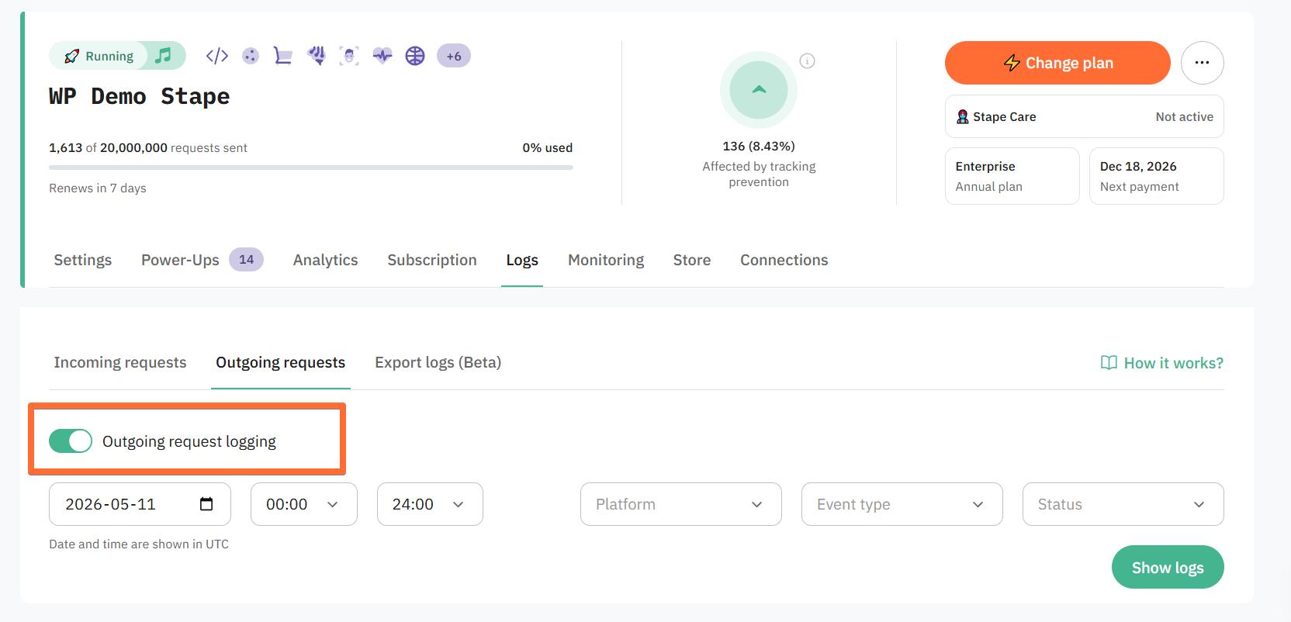Click the 136 (8.43%) tracking prevention value
Screen dimensions: 1291x622
point(759,146)
